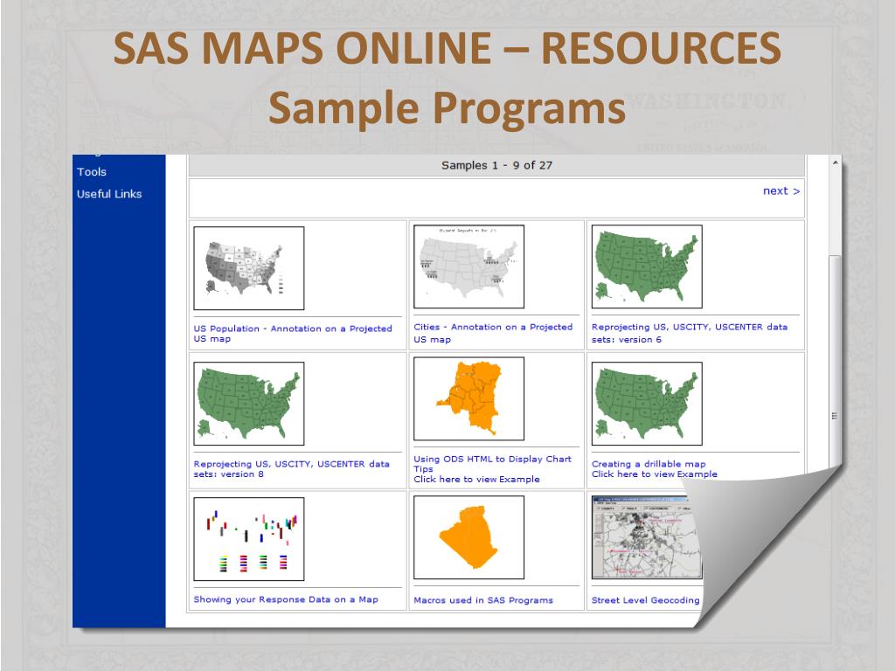Open Reprojecting data sets version 8 link

(x=291, y=469)
